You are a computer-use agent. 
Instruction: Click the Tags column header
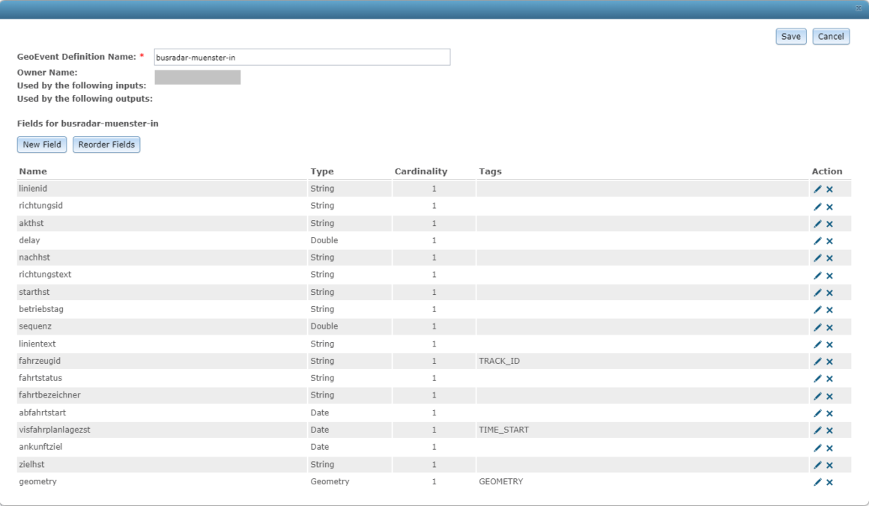(490, 171)
